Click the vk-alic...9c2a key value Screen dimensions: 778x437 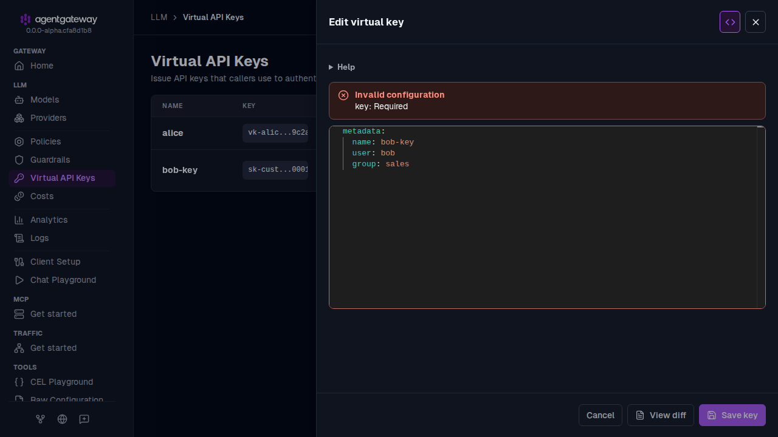(x=275, y=133)
